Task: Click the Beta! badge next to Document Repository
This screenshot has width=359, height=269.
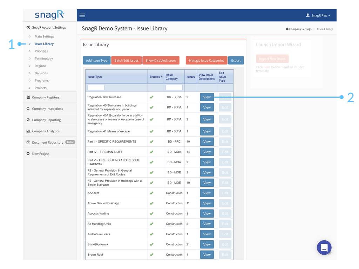Action: (x=70, y=142)
